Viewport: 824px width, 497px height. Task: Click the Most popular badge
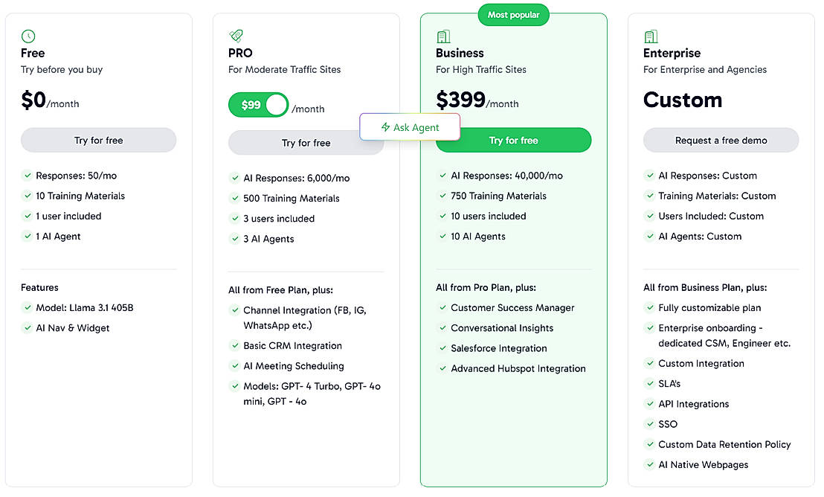513,15
